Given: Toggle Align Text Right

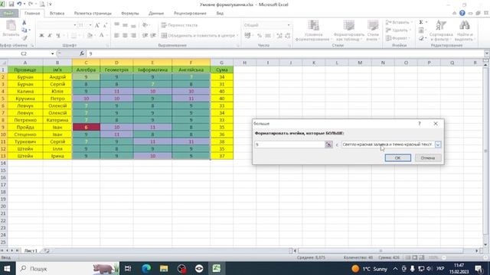Looking at the screenshot, I should 133,36.
